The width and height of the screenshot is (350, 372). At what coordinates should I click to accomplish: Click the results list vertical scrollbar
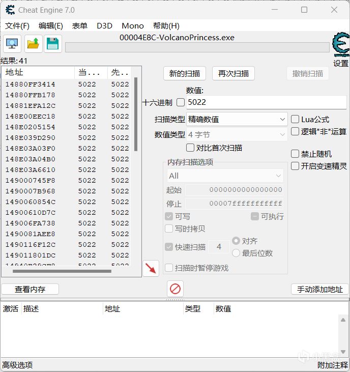click(x=136, y=114)
